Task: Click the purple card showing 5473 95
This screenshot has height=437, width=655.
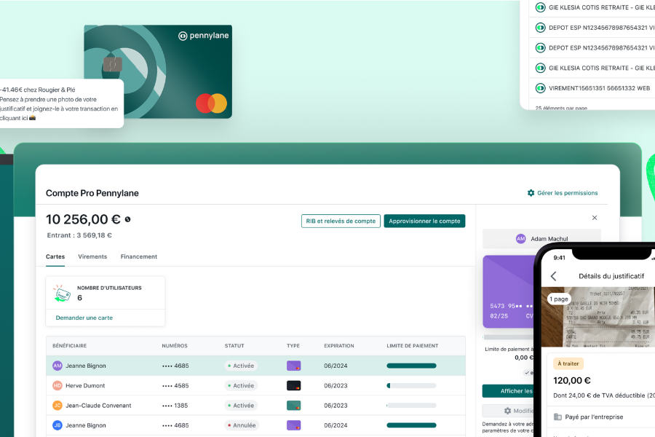Action: [x=509, y=292]
